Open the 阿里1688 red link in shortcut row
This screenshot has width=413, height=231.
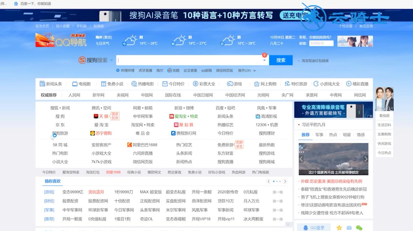coord(113,172)
